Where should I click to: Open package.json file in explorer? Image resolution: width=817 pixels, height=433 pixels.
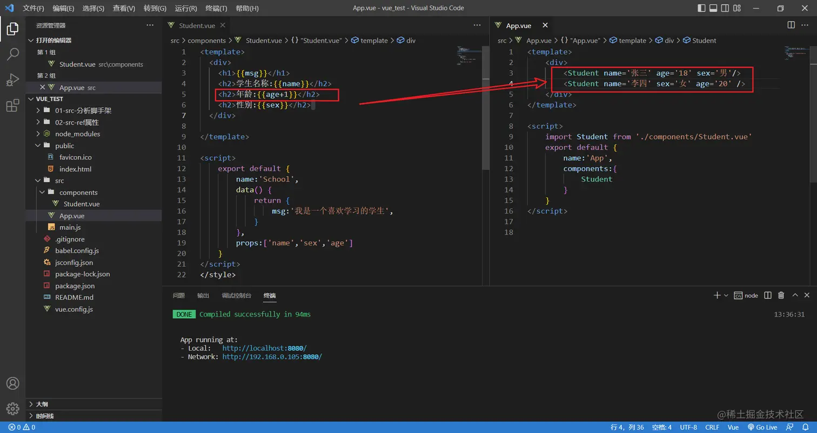75,286
